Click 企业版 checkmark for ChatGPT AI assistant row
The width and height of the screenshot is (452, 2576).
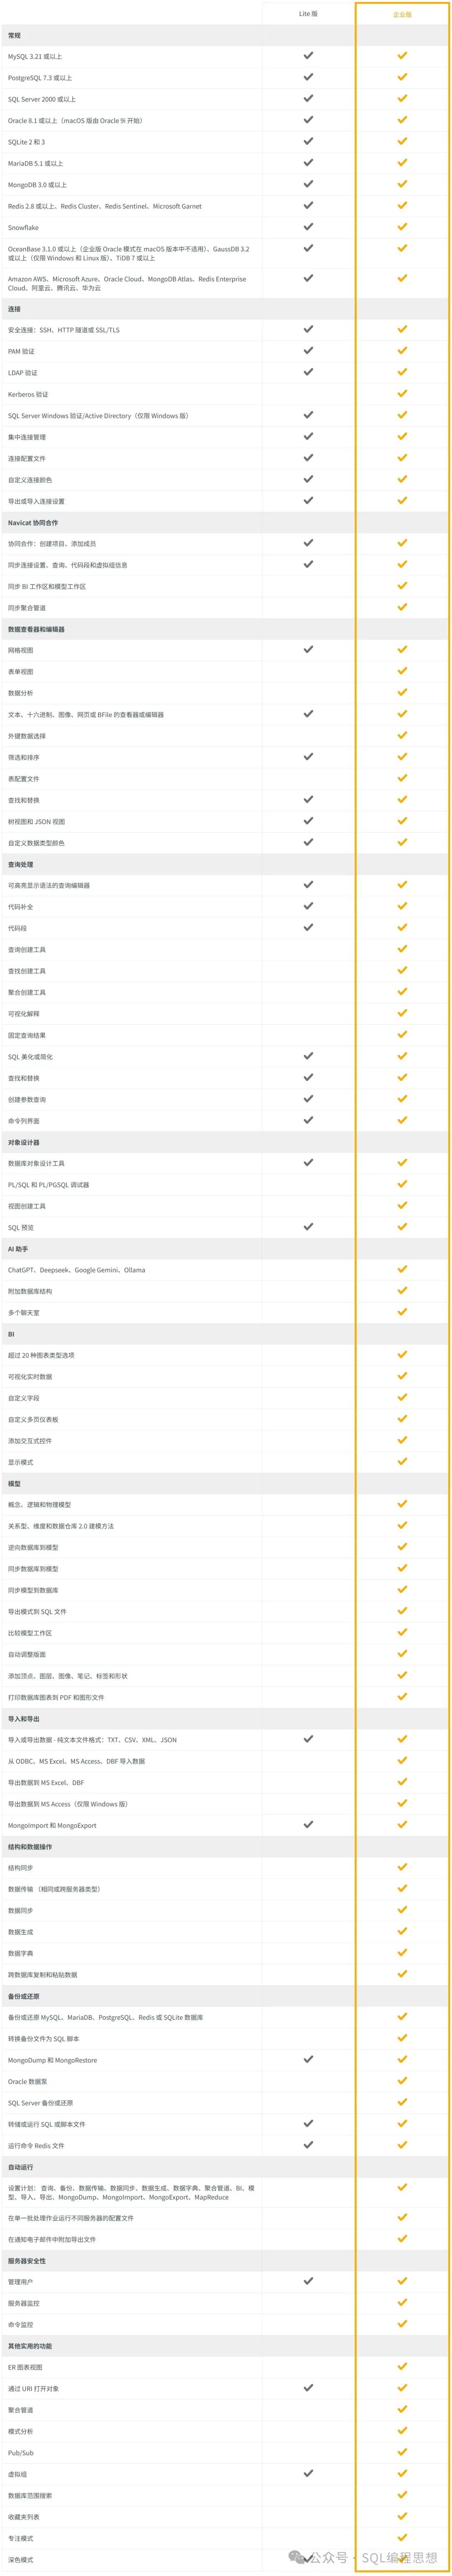[x=402, y=1269]
